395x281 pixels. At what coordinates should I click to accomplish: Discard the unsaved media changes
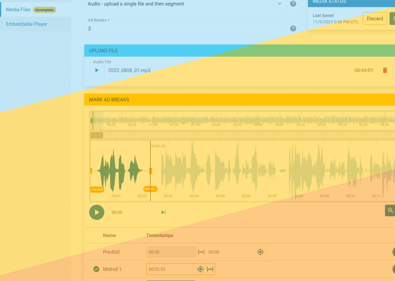(x=375, y=19)
